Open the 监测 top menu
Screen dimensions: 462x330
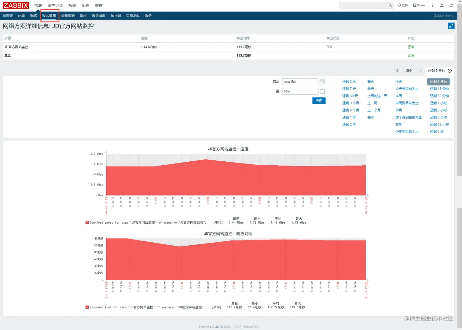click(38, 5)
